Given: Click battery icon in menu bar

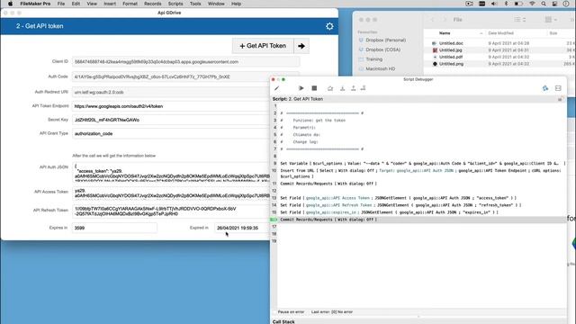Looking at the screenshot, I should tap(518, 4).
